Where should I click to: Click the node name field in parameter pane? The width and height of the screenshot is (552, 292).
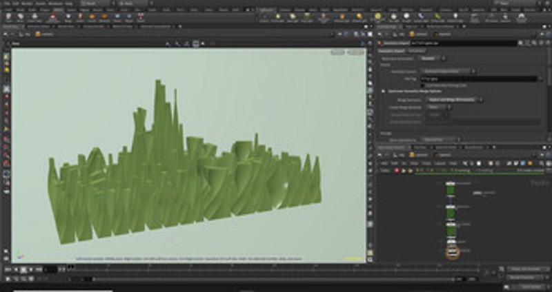(x=464, y=43)
